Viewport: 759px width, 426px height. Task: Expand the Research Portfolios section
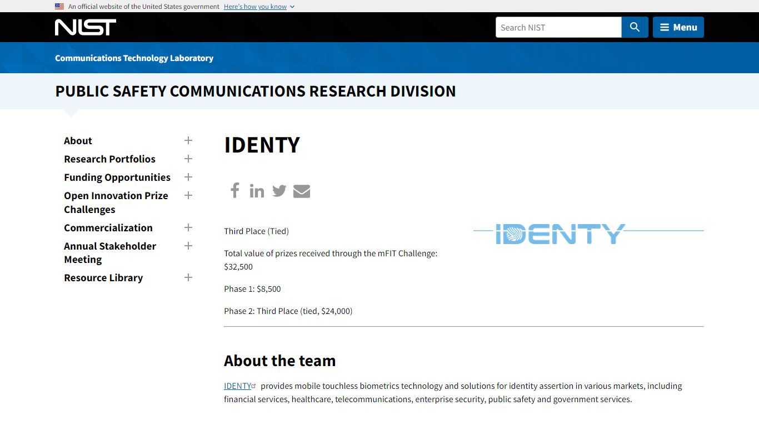pos(188,159)
